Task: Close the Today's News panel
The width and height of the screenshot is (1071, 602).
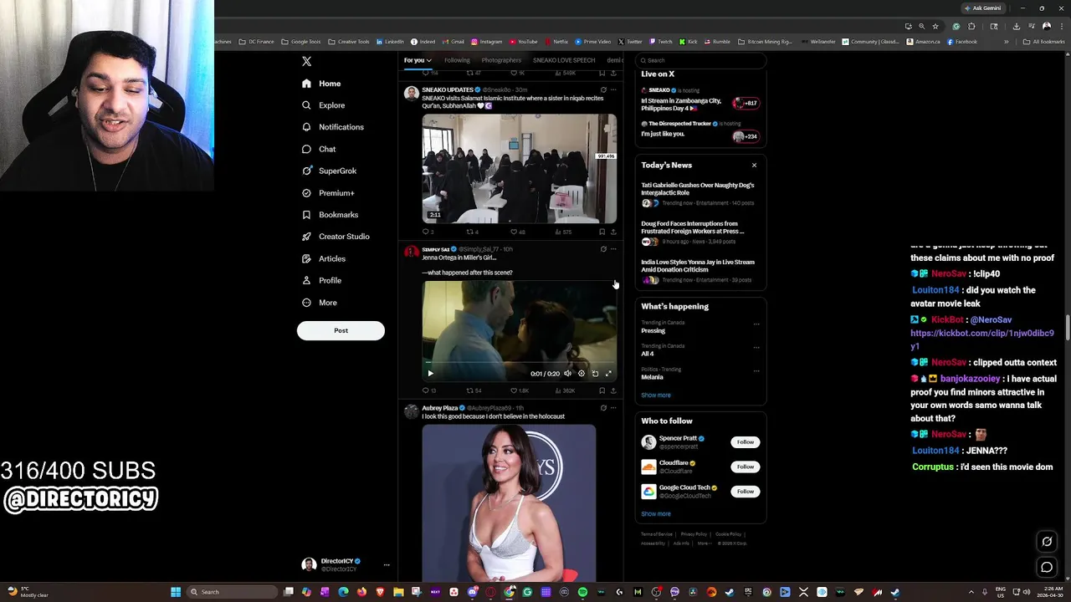Action: [x=754, y=166]
